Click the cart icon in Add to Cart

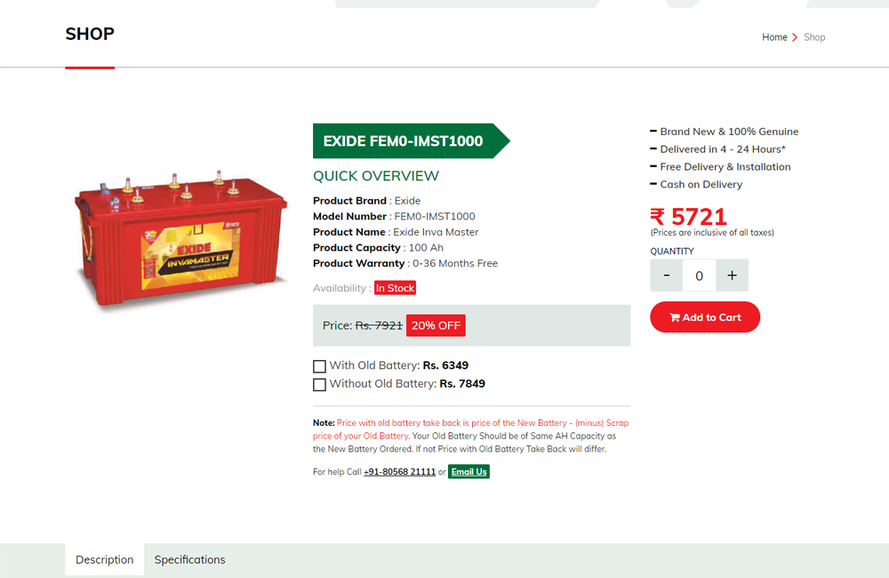[675, 317]
